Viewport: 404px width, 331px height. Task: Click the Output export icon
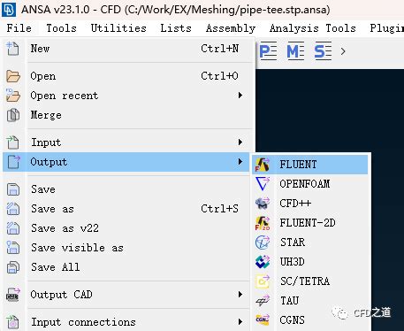click(x=13, y=162)
